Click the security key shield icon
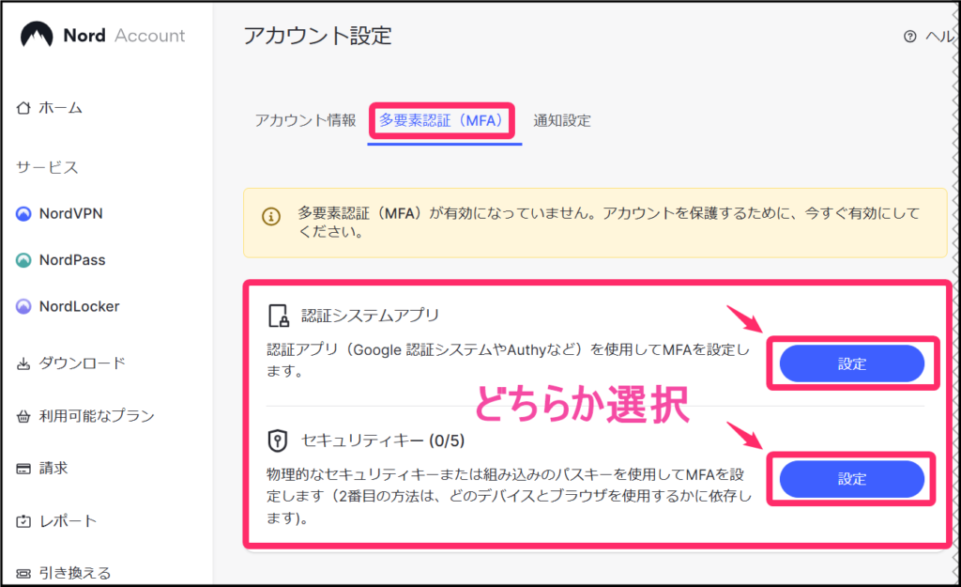The height and width of the screenshot is (587, 961). [x=278, y=440]
